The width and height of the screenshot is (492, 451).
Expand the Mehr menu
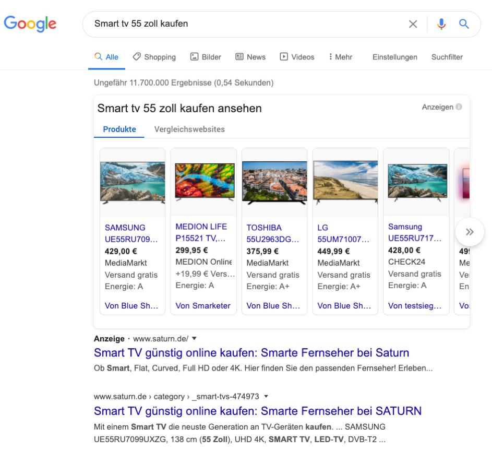pos(341,57)
